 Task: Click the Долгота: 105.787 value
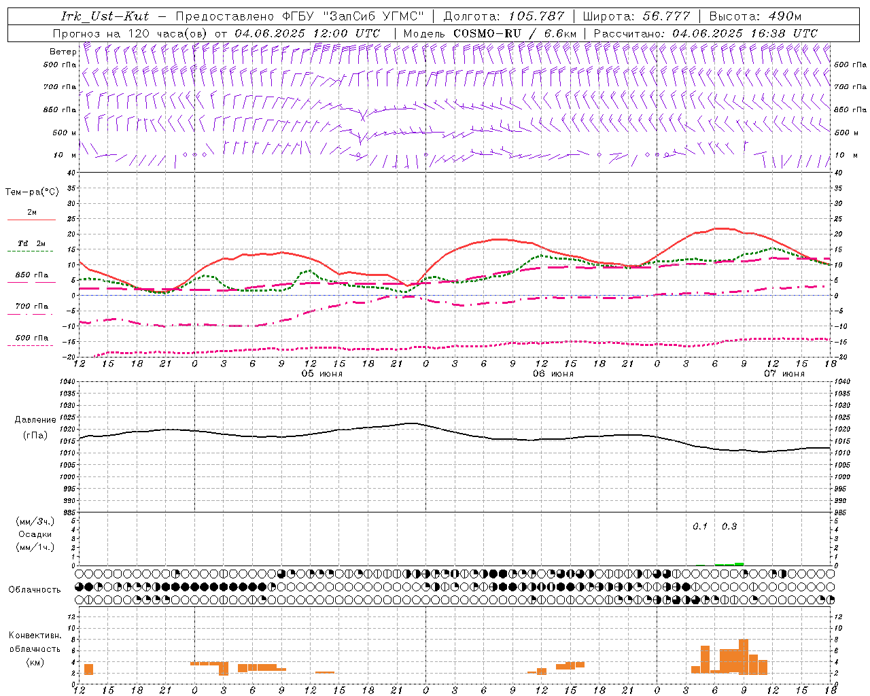click(503, 16)
